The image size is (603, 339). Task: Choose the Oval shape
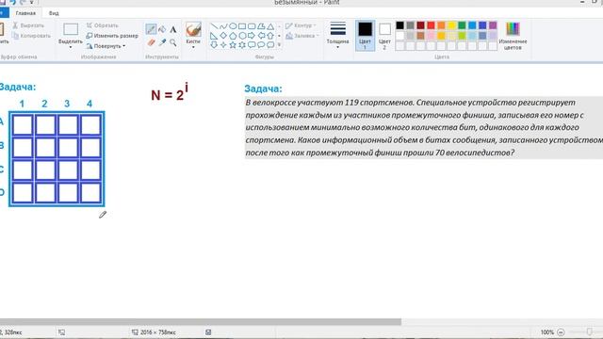pyautogui.click(x=233, y=26)
